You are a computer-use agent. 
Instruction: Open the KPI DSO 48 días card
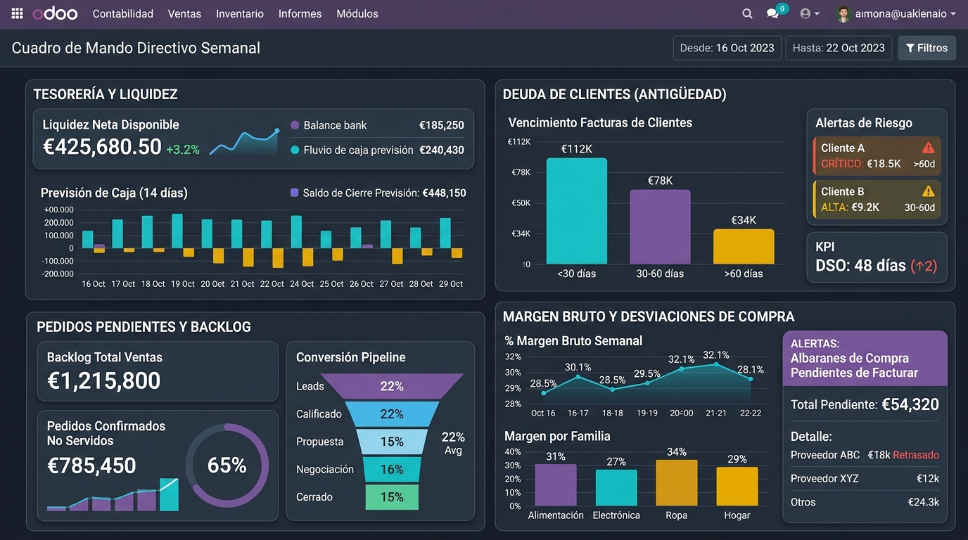click(x=877, y=257)
